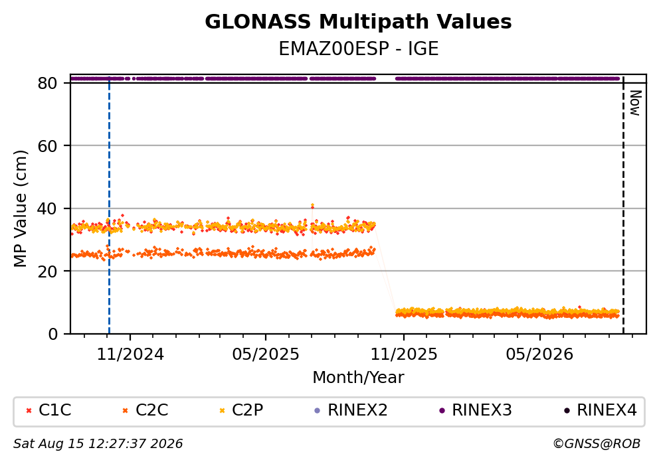Click the EMAZ00ESP - IGE subtitle
This screenshot has height=464, width=659.
tap(359, 49)
